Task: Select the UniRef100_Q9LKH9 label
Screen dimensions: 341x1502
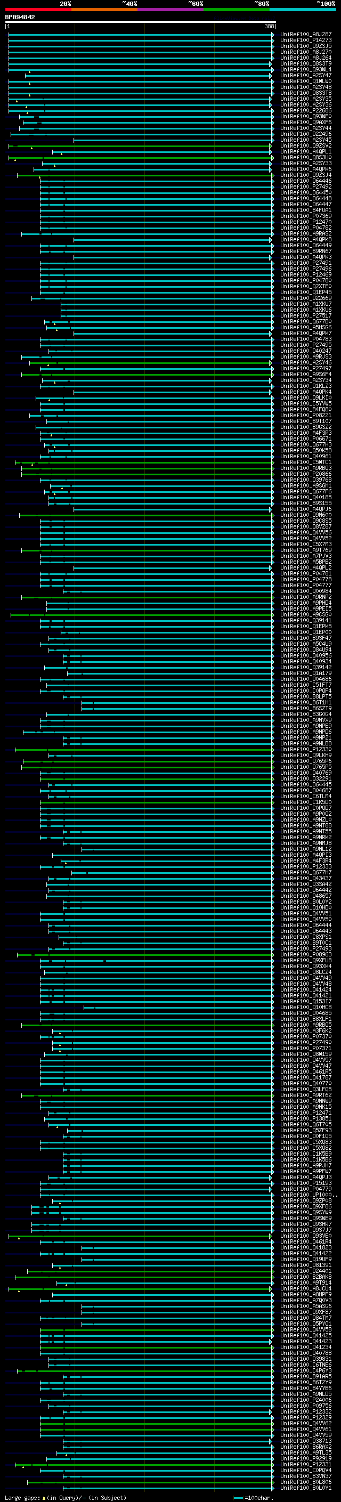Action: [x=306, y=756]
